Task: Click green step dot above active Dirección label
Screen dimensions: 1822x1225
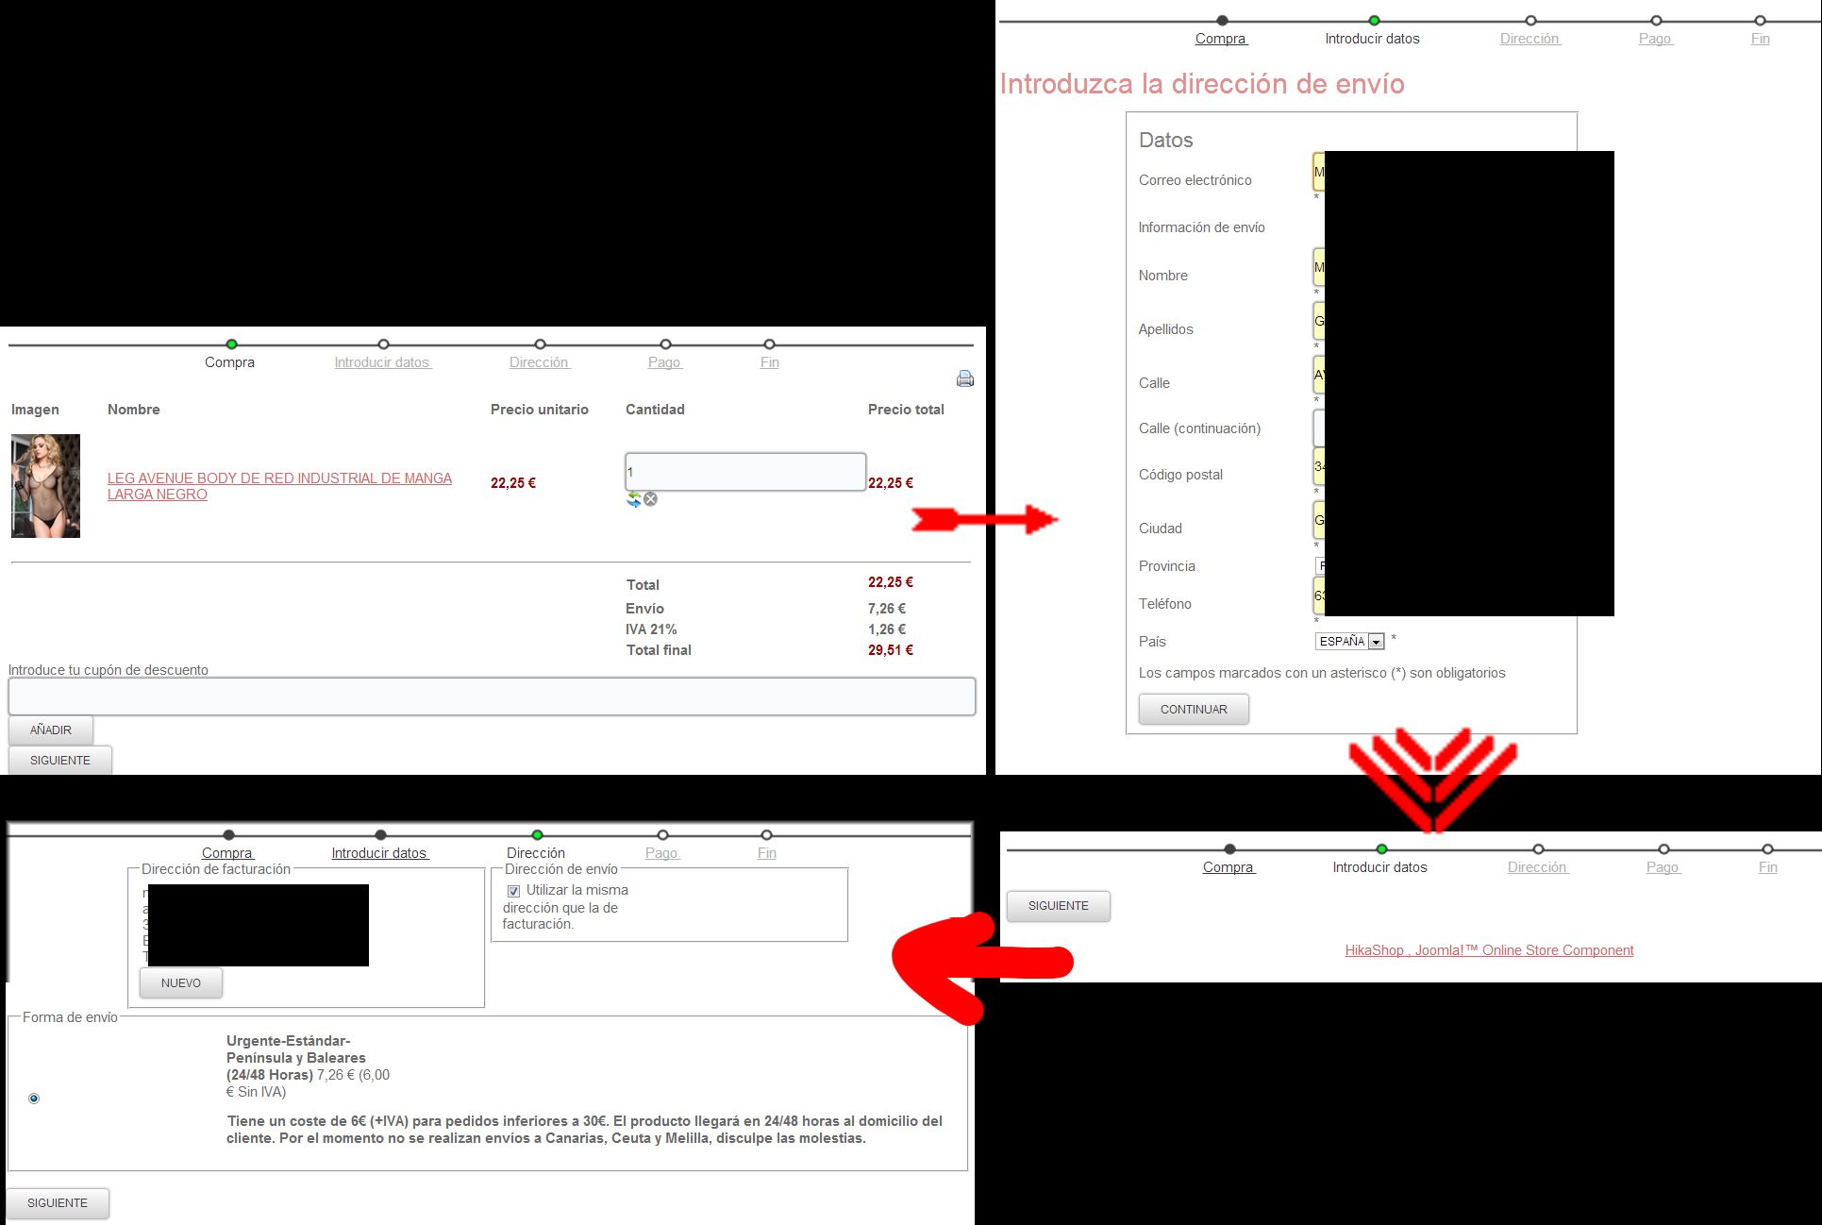Action: (537, 835)
